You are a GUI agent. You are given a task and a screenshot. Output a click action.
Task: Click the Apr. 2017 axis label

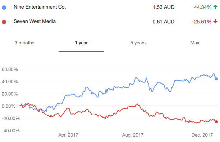(x=68, y=135)
